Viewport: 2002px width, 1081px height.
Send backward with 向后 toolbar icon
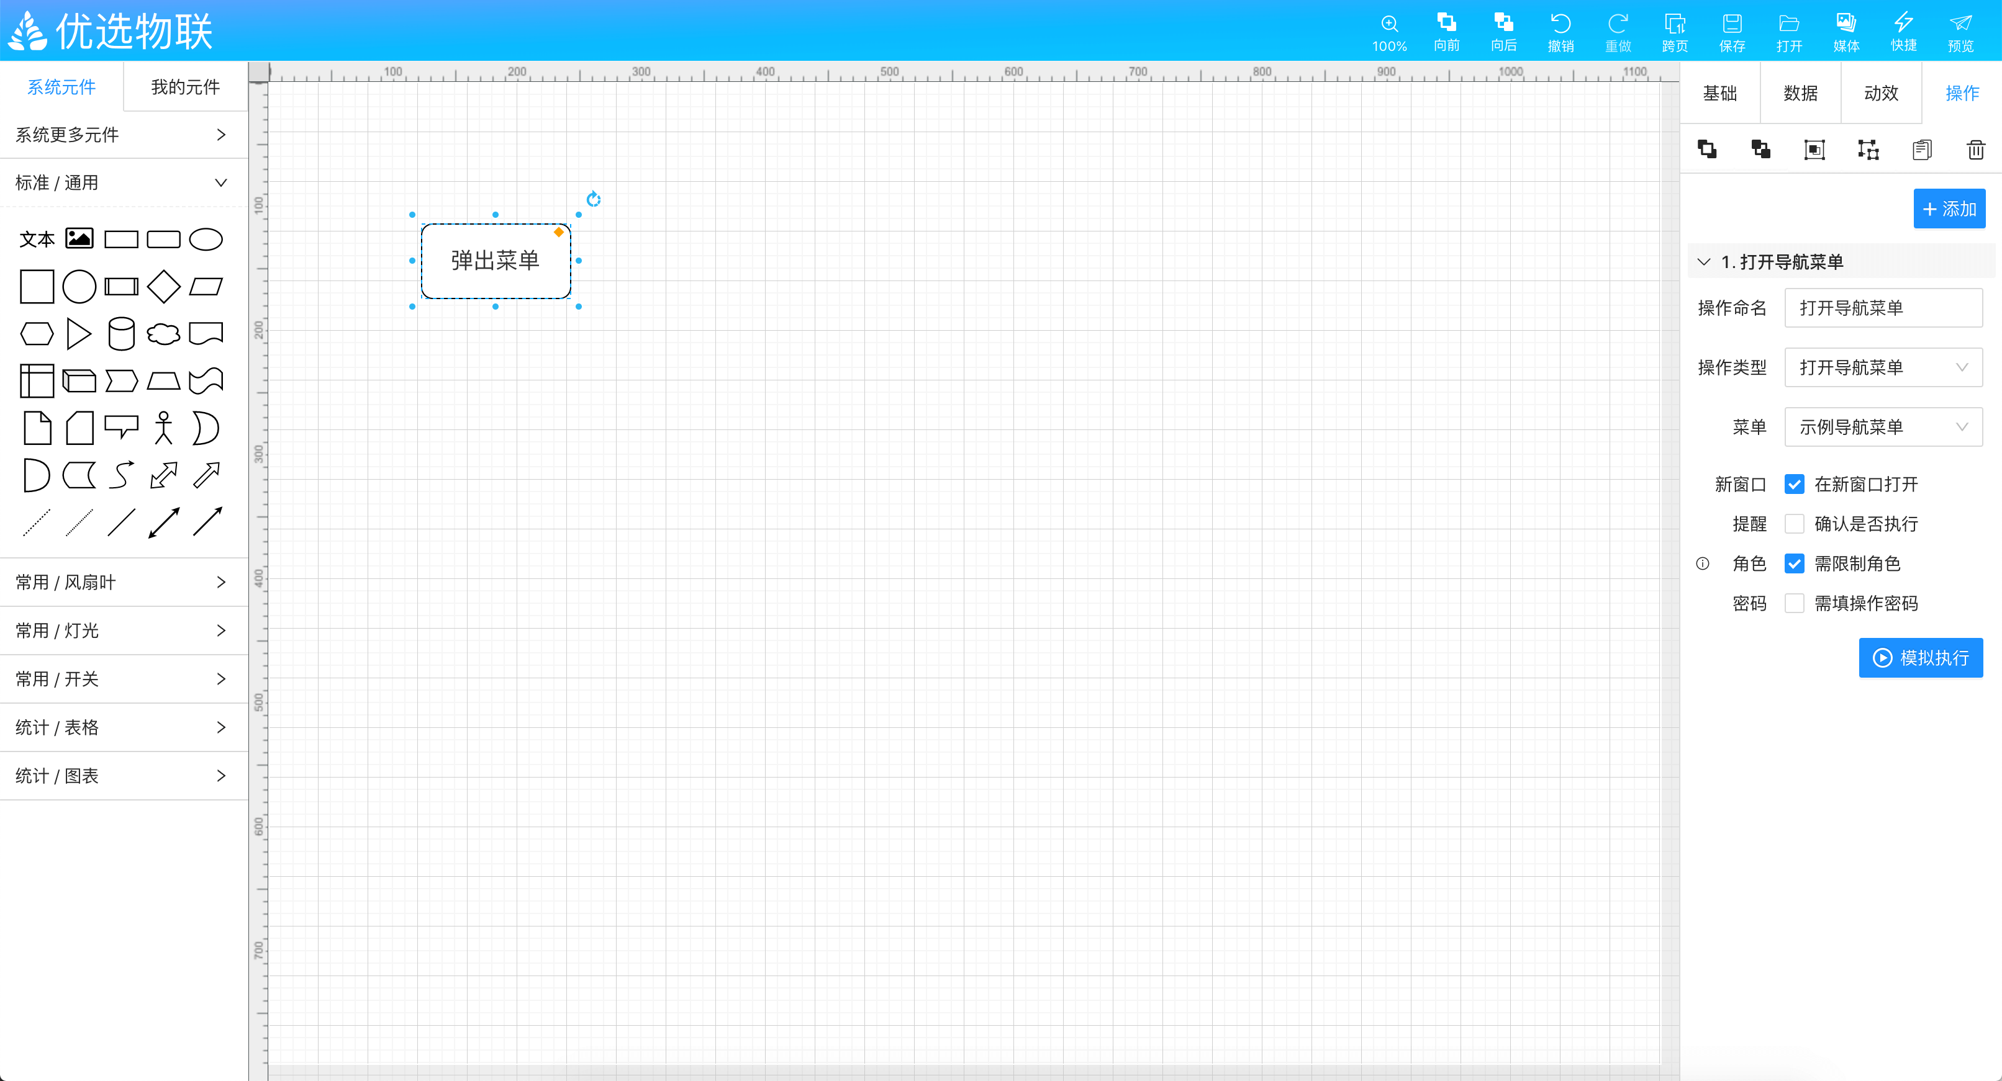point(1503,33)
